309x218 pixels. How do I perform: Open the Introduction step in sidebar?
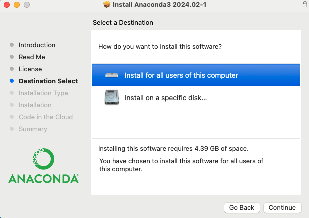[x=37, y=45]
